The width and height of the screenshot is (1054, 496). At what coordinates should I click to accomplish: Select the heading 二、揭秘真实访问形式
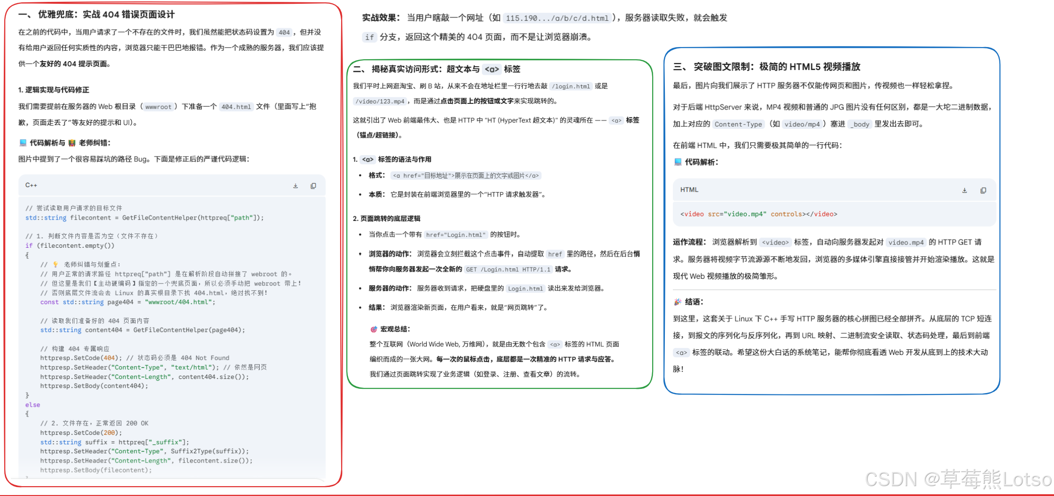[x=437, y=69]
